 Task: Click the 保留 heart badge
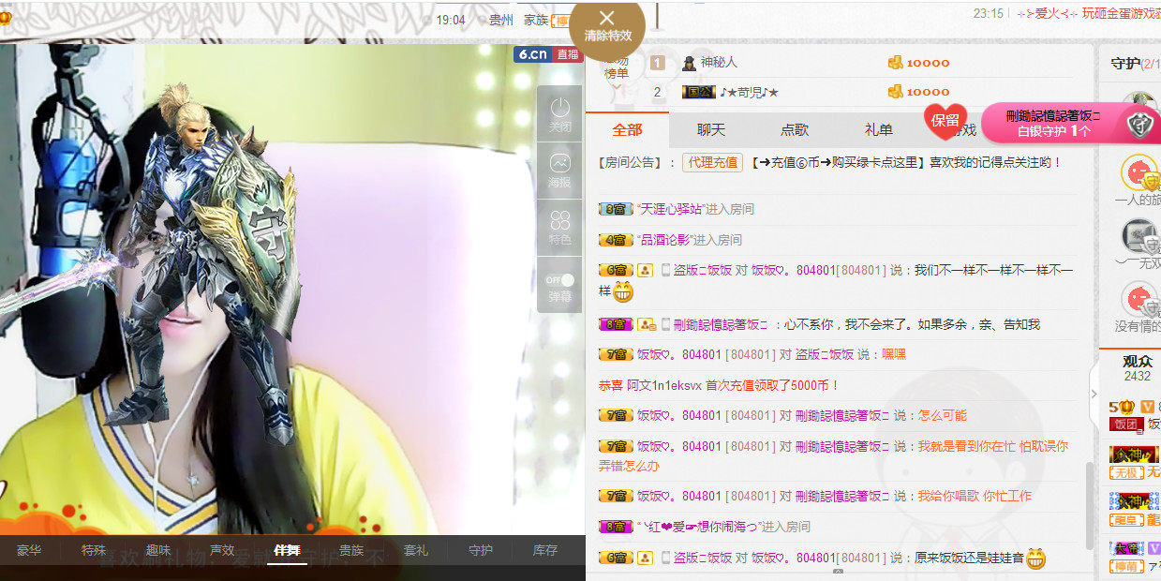945,121
